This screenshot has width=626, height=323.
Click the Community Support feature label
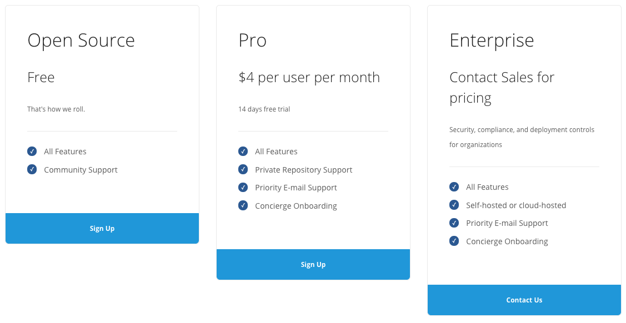point(81,170)
